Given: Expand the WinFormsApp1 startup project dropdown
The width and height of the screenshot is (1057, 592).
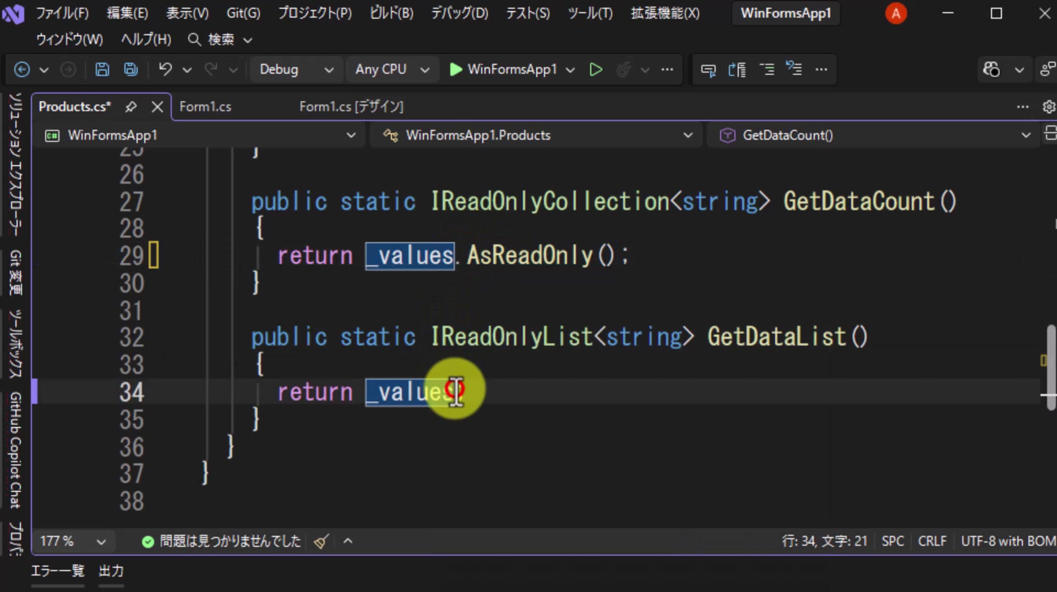Looking at the screenshot, I should coord(570,70).
